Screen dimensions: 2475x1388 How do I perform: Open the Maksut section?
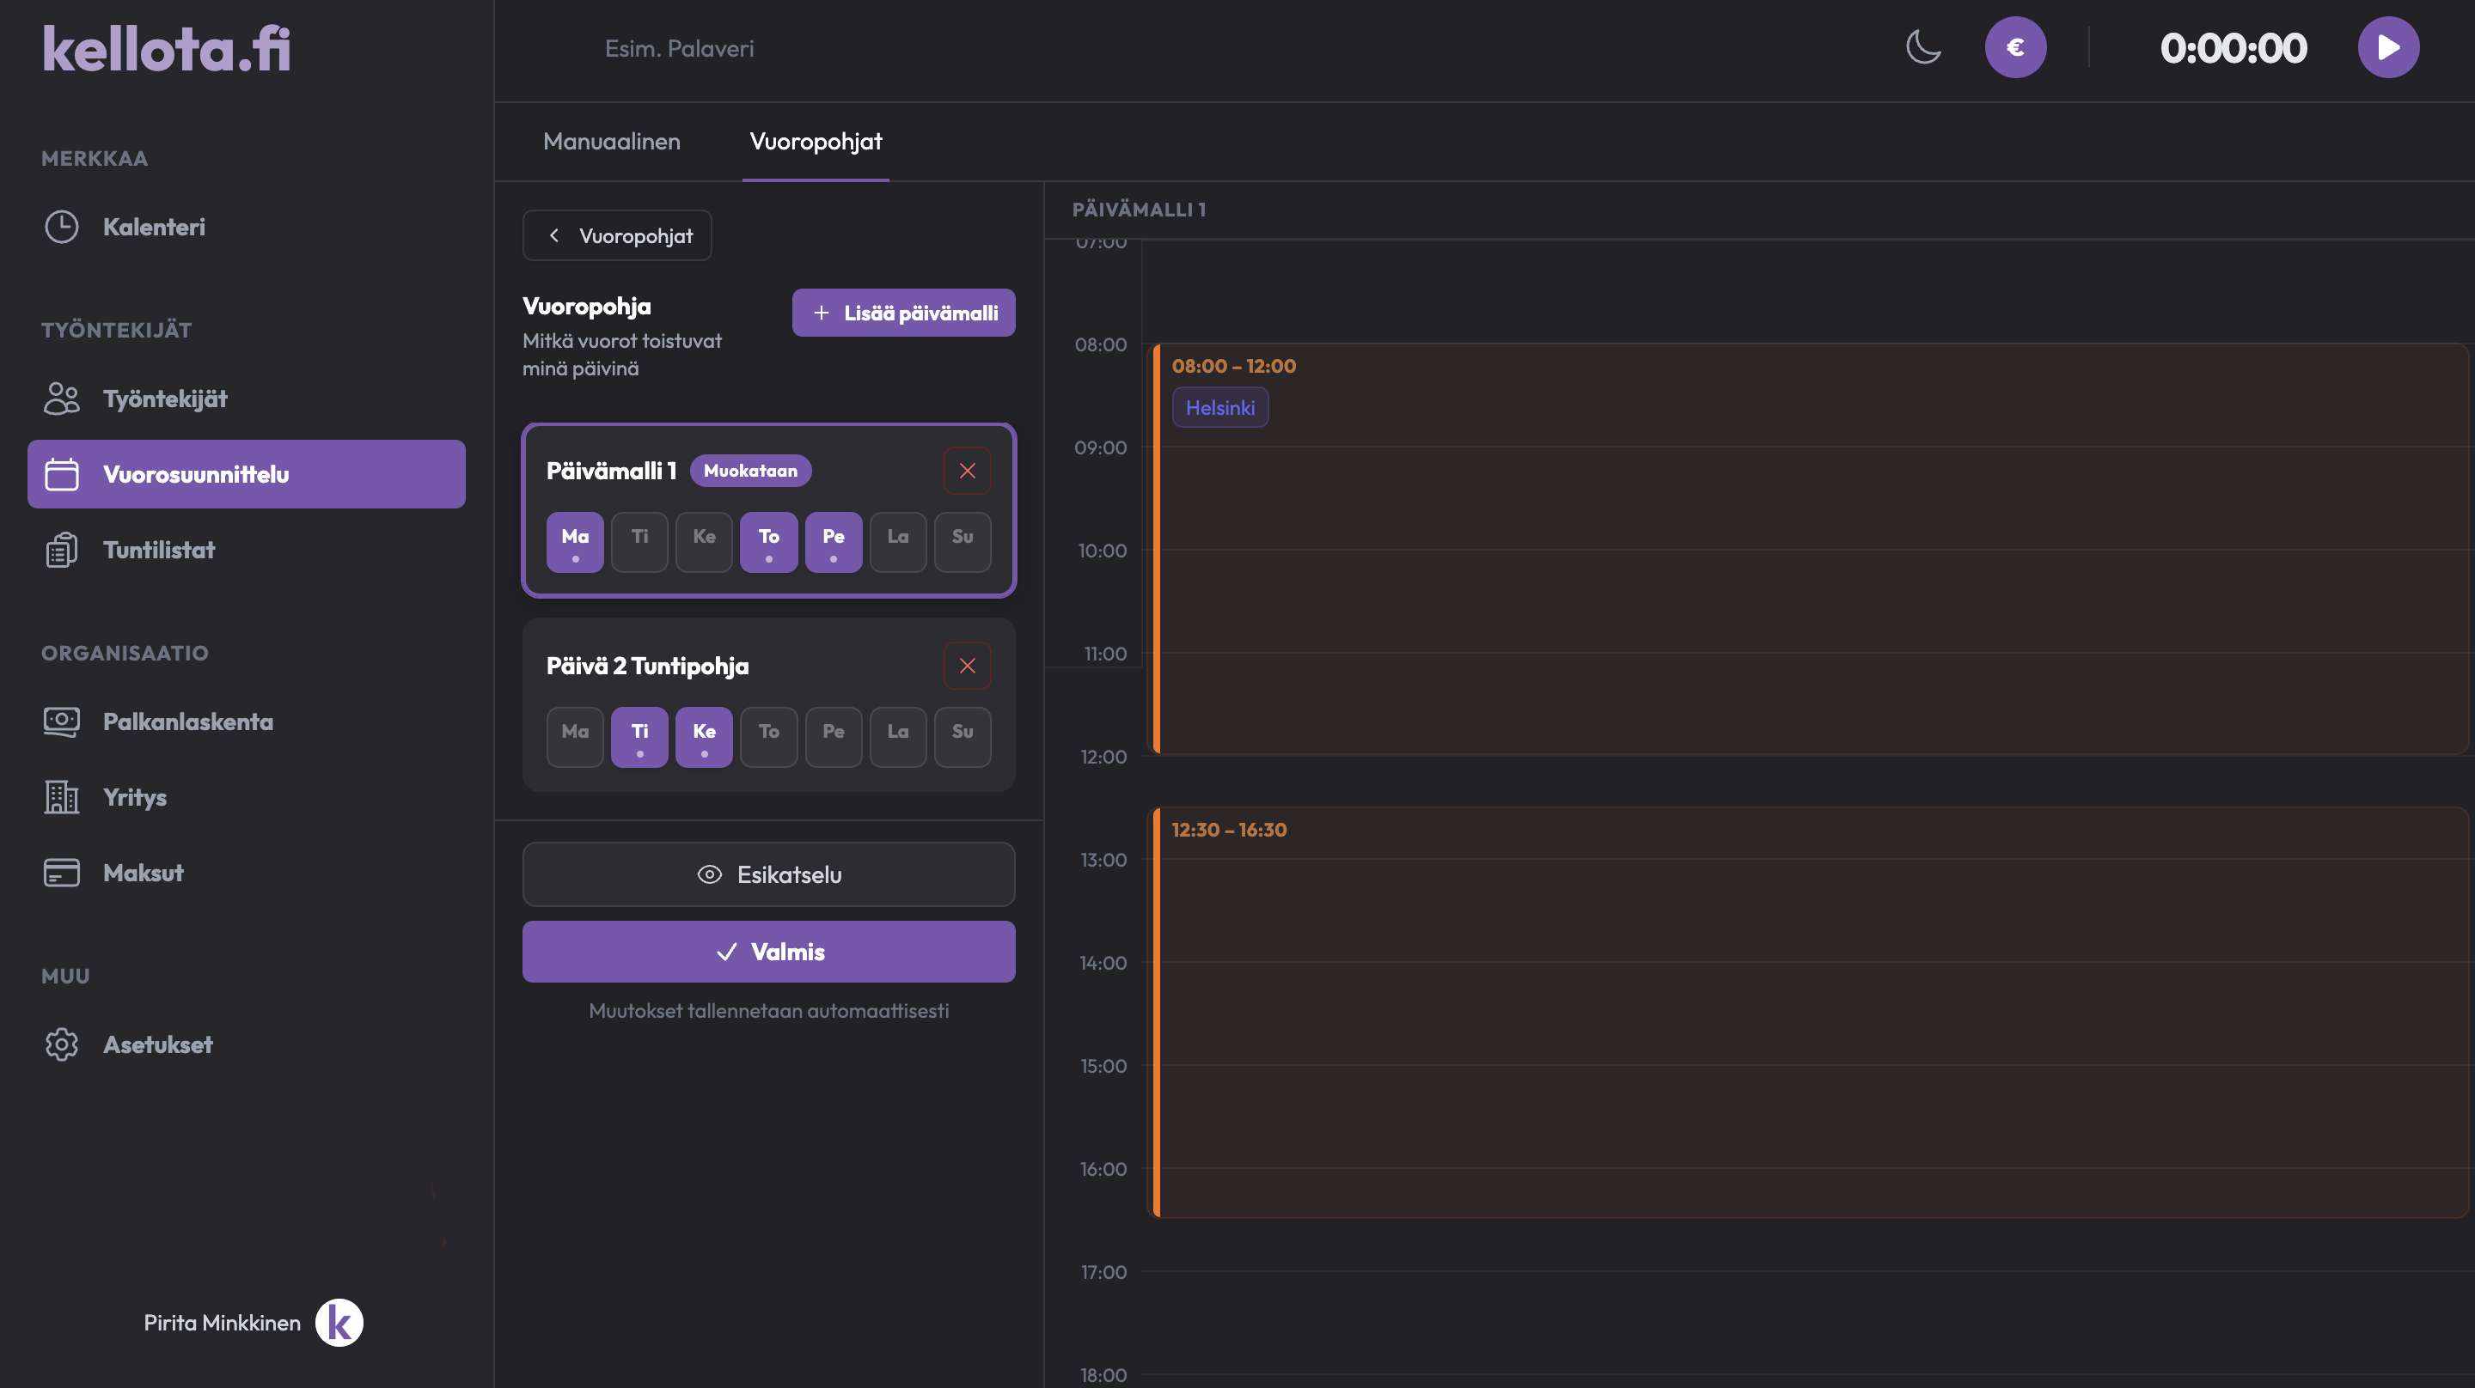pos(246,874)
